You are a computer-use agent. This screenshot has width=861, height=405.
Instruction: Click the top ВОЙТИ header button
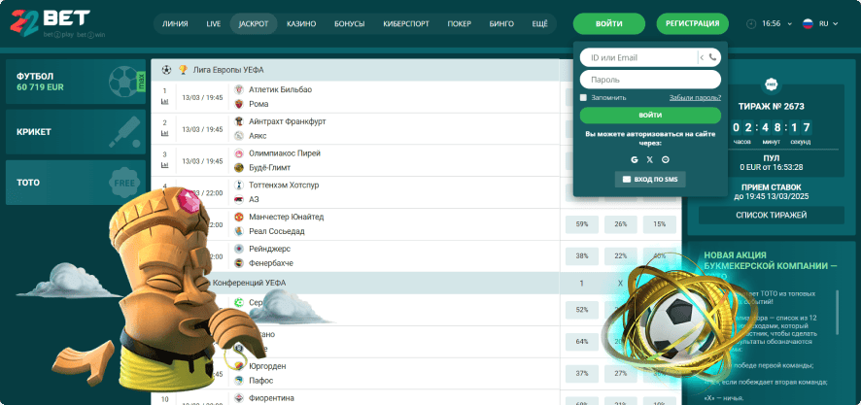point(609,24)
